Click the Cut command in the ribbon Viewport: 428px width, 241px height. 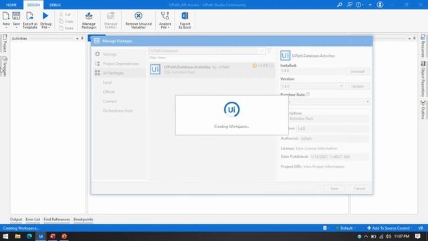click(65, 14)
